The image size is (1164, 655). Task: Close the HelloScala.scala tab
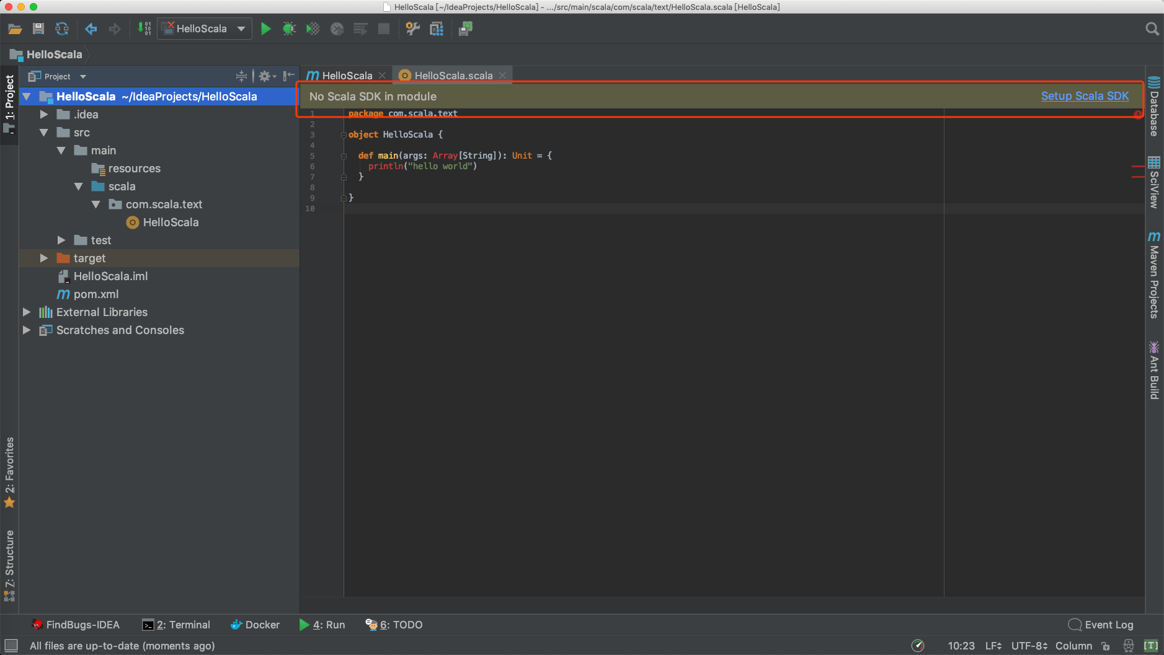[502, 76]
